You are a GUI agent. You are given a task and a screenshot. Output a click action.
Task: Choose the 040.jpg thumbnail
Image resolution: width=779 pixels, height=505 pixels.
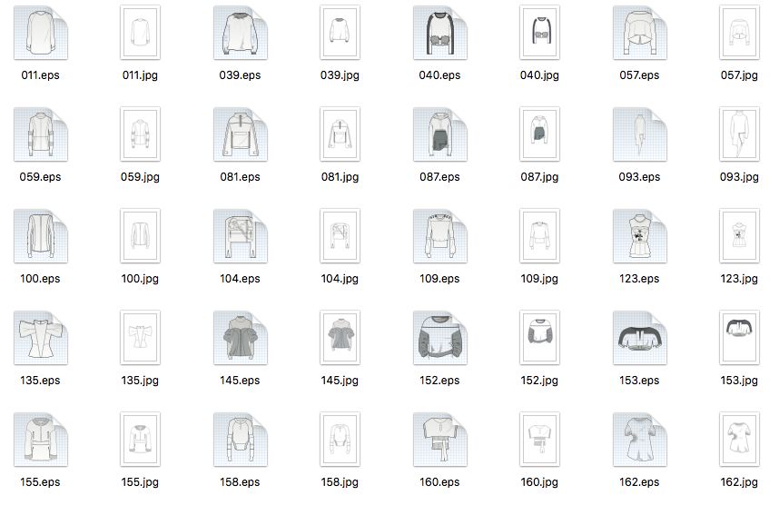point(539,33)
